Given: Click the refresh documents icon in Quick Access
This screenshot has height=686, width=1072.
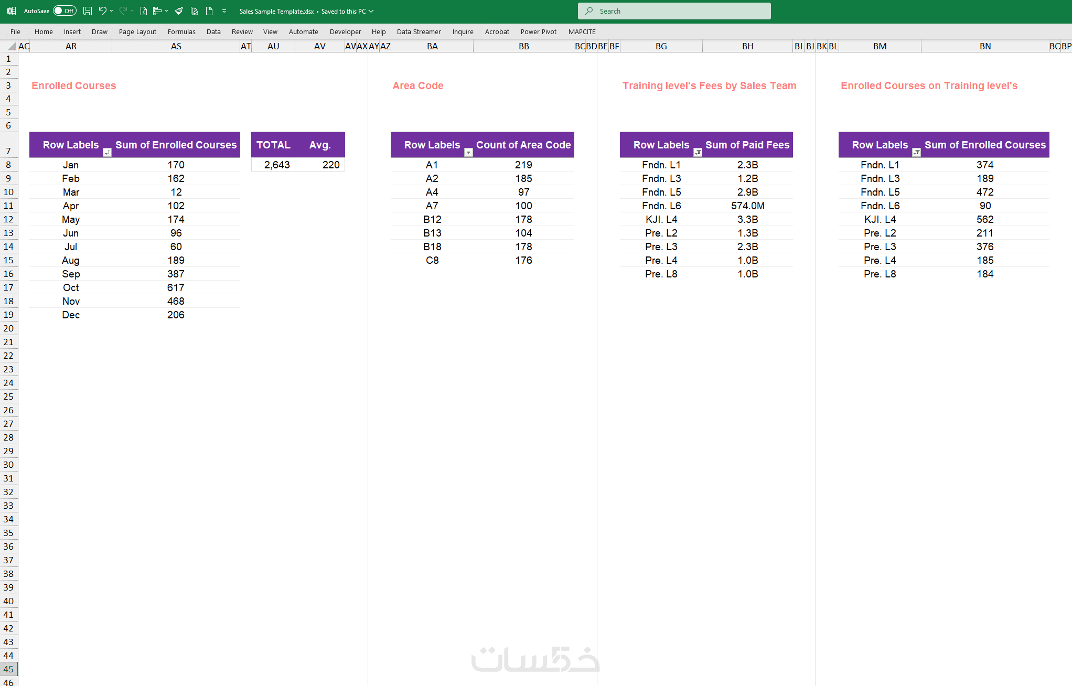Looking at the screenshot, I should pyautogui.click(x=194, y=11).
